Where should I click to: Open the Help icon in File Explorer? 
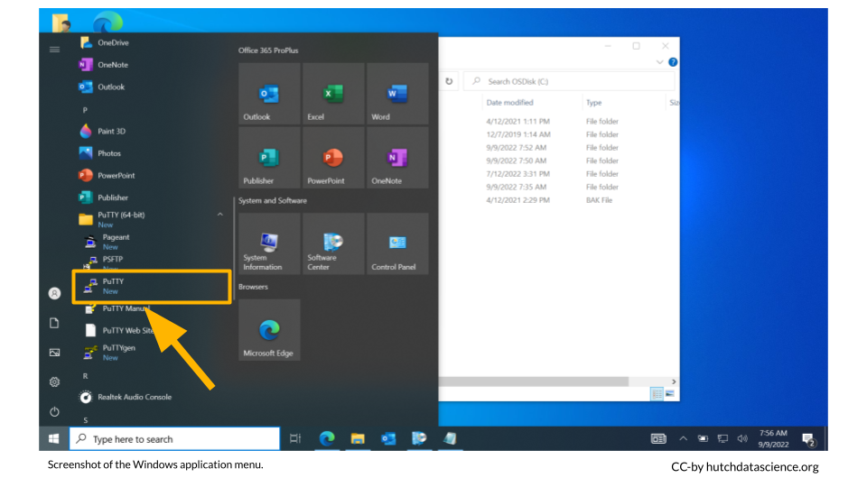coord(673,62)
